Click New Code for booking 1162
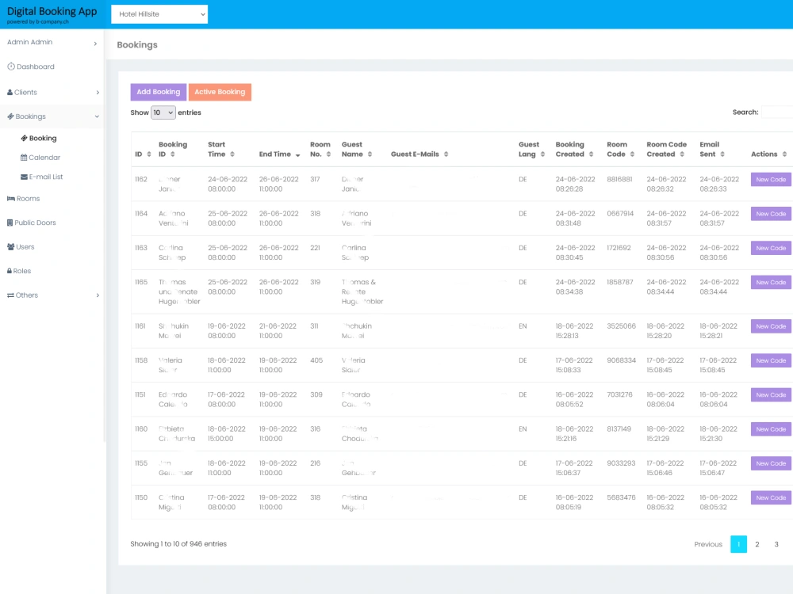 click(771, 180)
